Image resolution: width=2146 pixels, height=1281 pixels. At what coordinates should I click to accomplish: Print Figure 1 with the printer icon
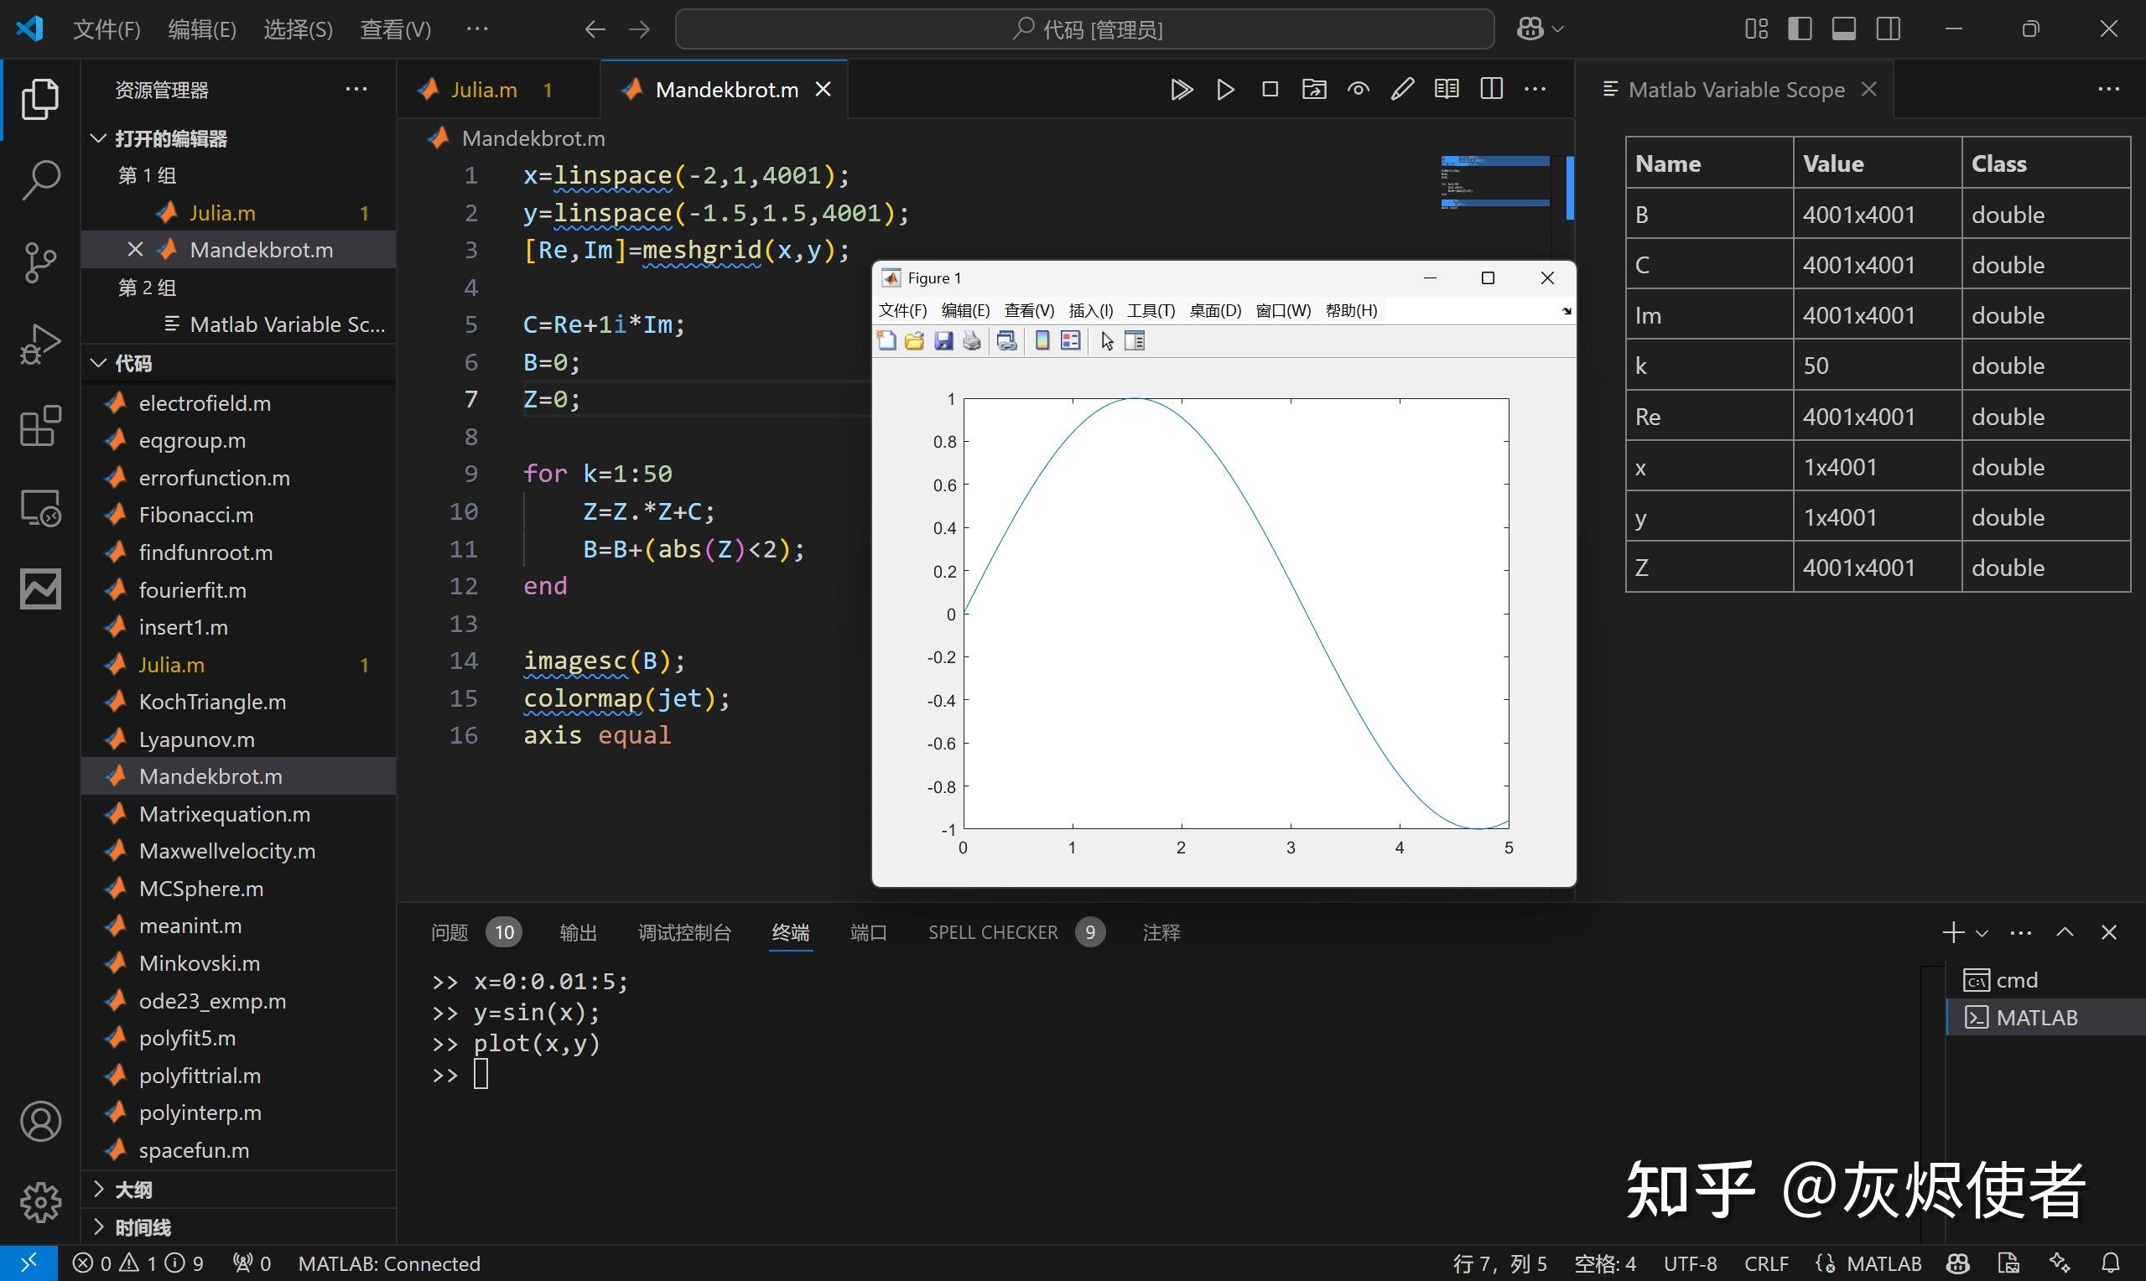972,340
